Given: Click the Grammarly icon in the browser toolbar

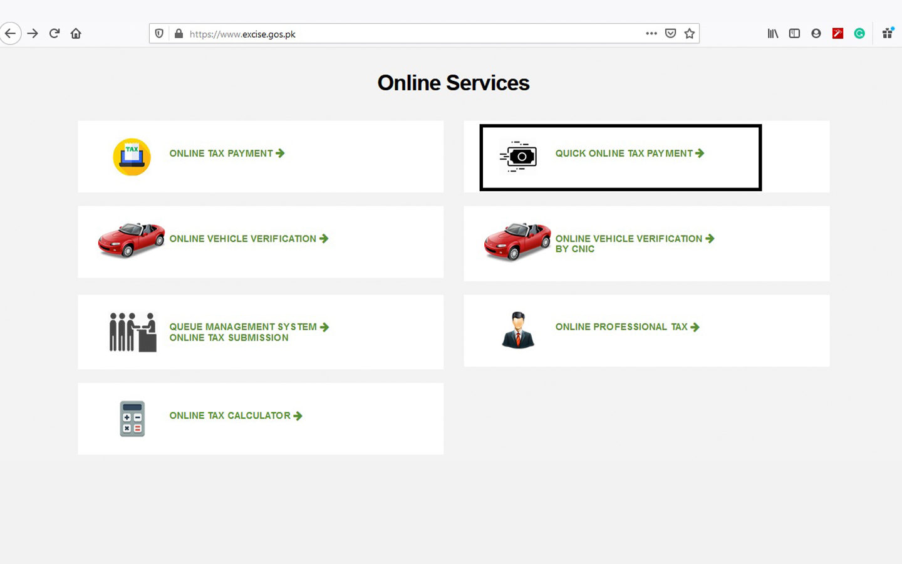Looking at the screenshot, I should point(859,33).
